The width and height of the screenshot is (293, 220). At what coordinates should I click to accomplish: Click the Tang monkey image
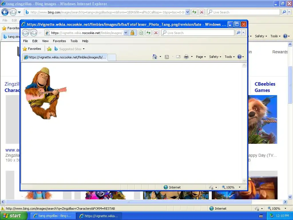click(45, 93)
